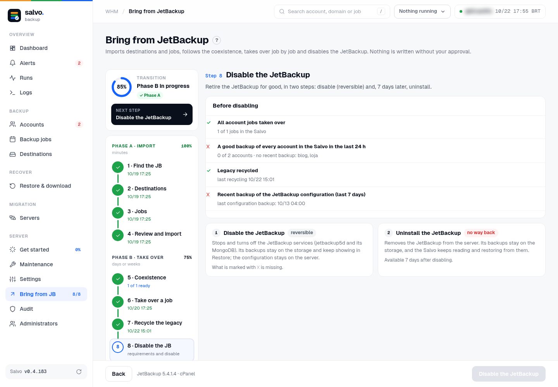Select step 6 Take over a job
The image size is (558, 387).
[152, 304]
